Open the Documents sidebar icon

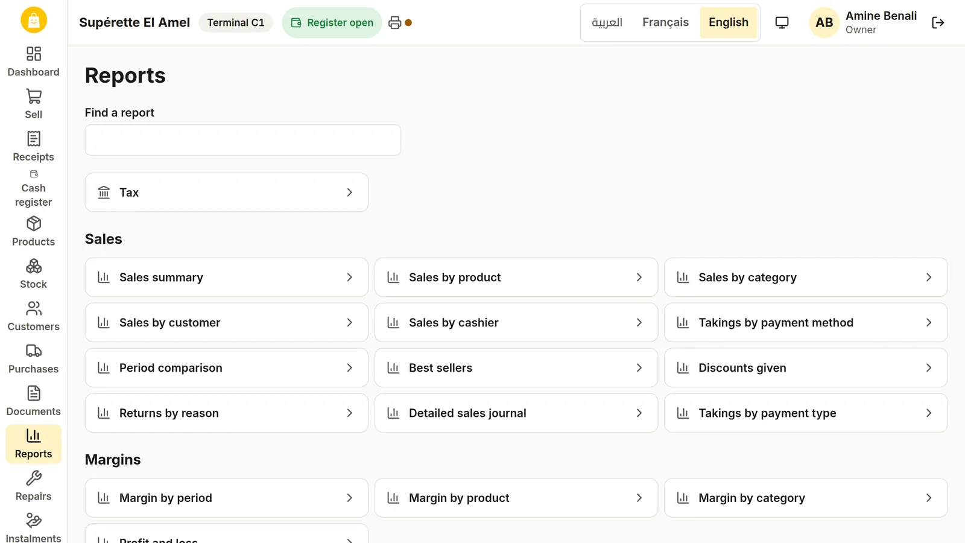(x=34, y=393)
